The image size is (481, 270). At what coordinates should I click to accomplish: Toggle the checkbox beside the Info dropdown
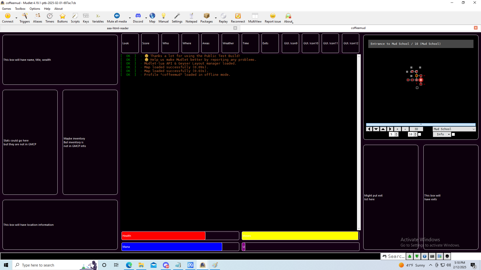453,134
